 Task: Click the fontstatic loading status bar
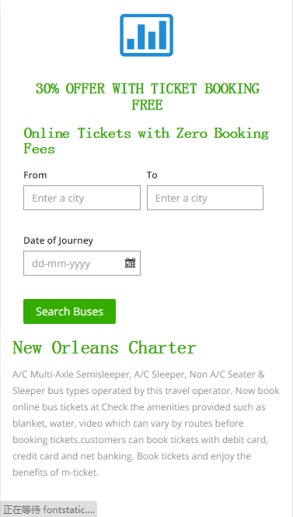pos(48,509)
